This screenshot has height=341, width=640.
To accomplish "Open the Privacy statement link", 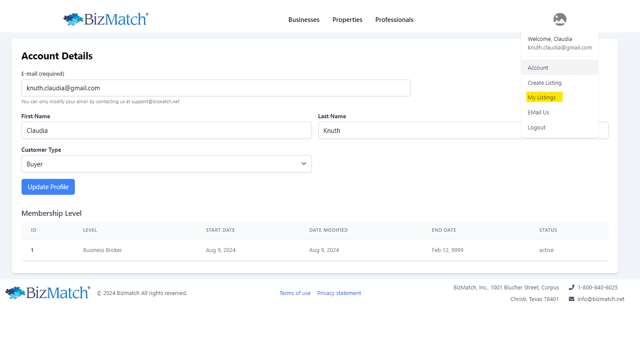I will [339, 293].
